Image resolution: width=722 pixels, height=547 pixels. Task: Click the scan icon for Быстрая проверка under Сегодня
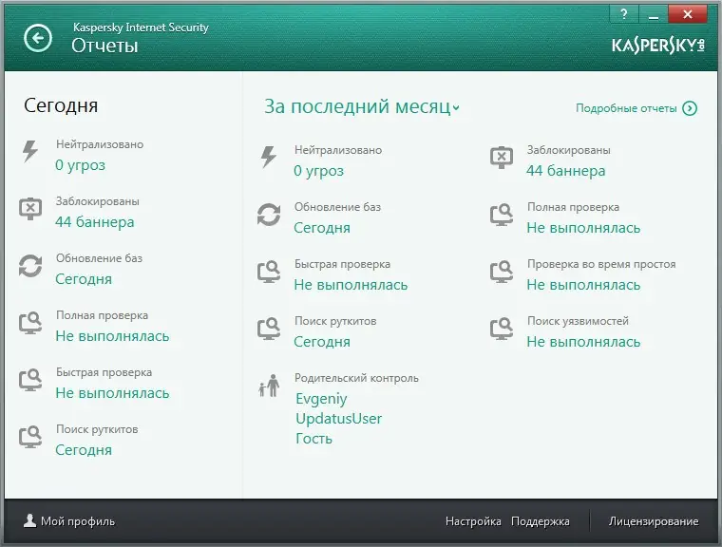(x=30, y=380)
